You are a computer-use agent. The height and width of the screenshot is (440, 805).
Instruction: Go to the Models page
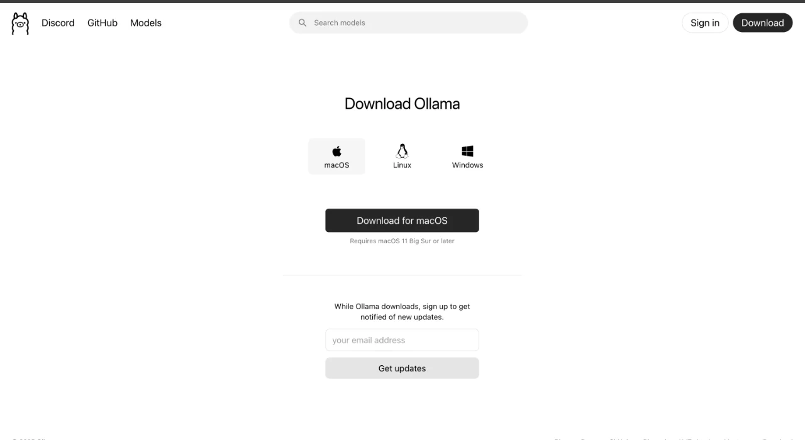pyautogui.click(x=146, y=23)
